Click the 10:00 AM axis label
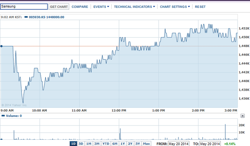Viewport: 250px width, 146px height. coord(39,111)
